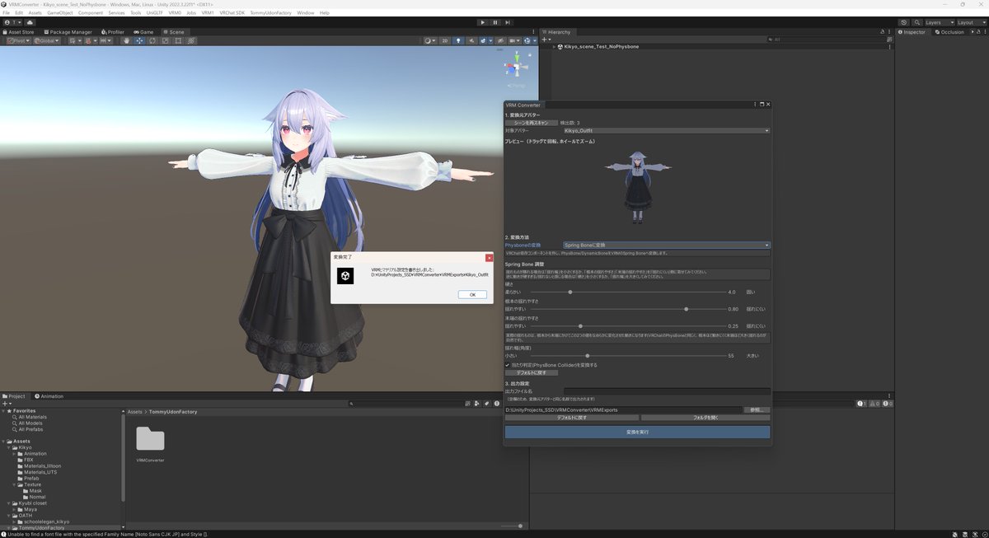Image resolution: width=989 pixels, height=538 pixels.
Task: Select the Scale tool in Scene toolbar
Action: [165, 40]
